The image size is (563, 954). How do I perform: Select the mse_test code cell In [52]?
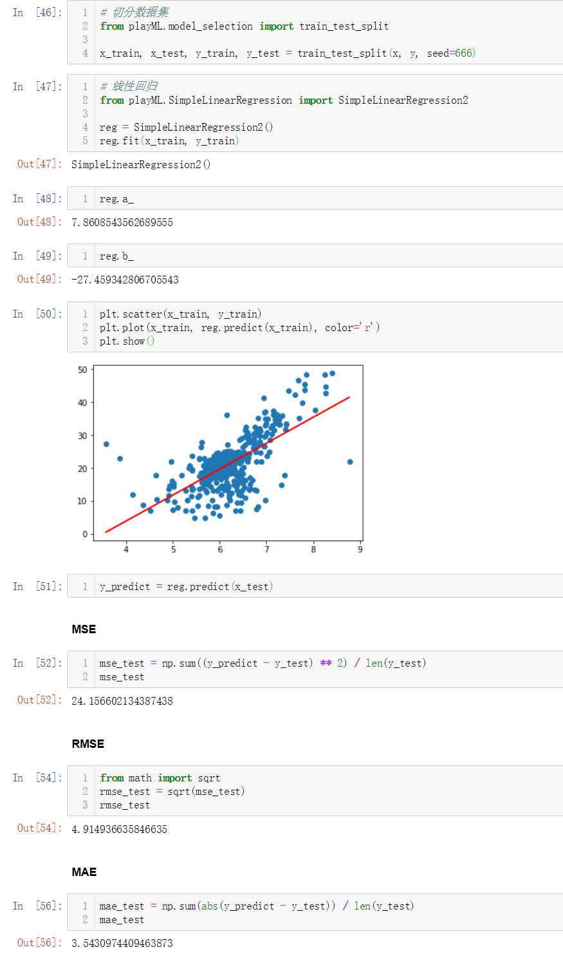(x=315, y=669)
